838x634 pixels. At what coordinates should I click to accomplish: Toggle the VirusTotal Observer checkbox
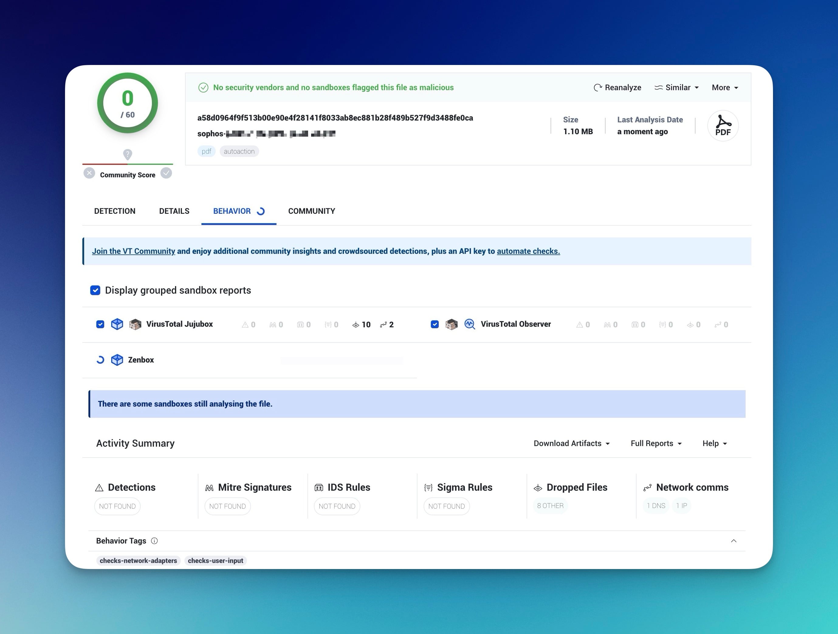(x=434, y=324)
